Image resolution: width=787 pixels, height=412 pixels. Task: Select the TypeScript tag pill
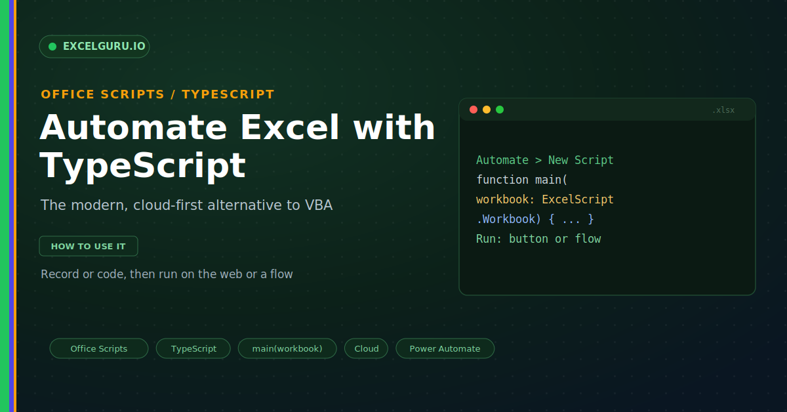click(x=193, y=348)
